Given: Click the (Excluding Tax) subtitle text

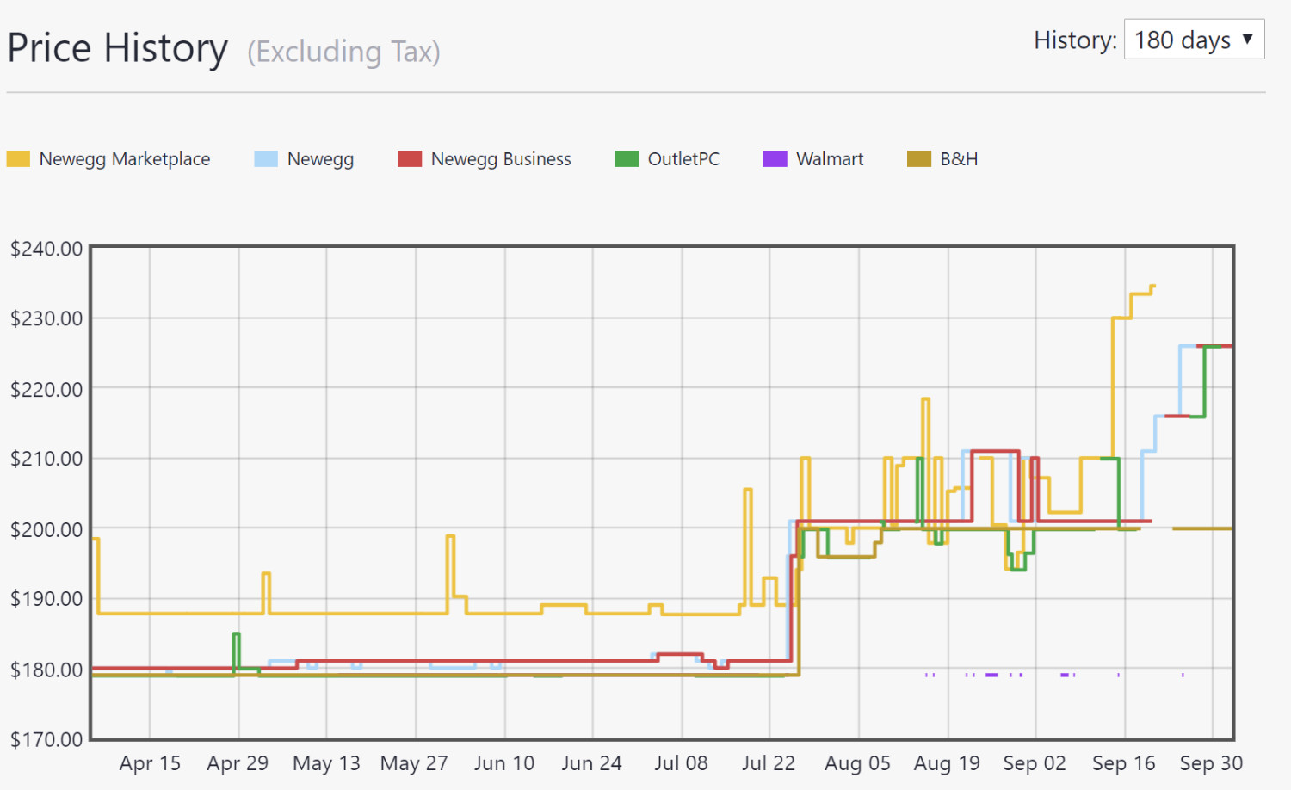Looking at the screenshot, I should pyautogui.click(x=343, y=52).
